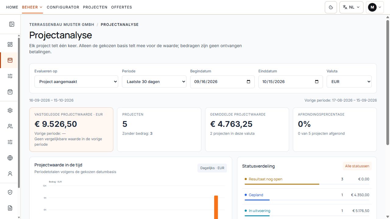
Task: Click the M user avatar
Action: coord(372,7)
